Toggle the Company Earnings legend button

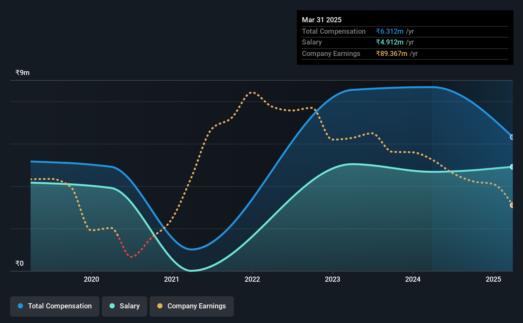pyautogui.click(x=192, y=306)
